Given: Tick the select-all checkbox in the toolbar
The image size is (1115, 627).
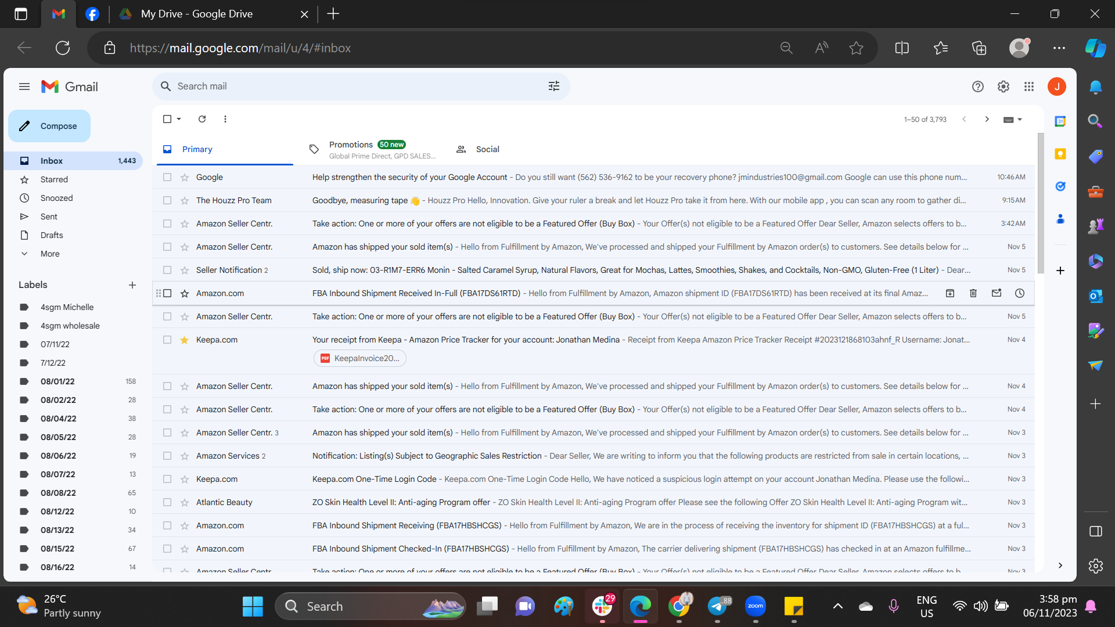Looking at the screenshot, I should click(x=167, y=119).
